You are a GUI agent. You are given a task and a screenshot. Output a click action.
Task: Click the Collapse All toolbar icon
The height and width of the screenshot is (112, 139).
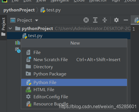coord(105,20)
